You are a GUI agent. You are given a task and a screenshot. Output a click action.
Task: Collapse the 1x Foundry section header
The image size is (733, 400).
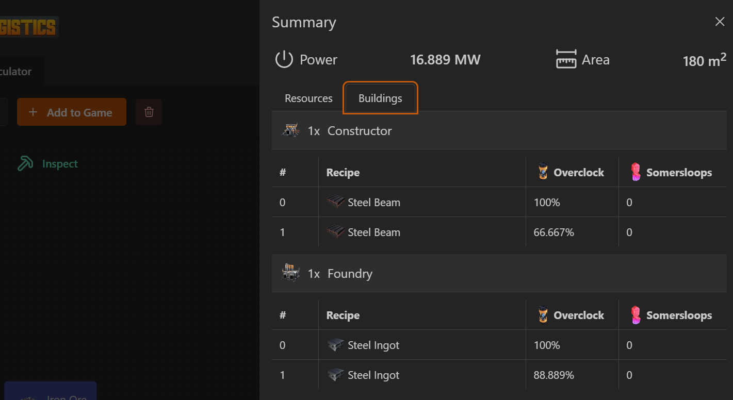point(499,274)
